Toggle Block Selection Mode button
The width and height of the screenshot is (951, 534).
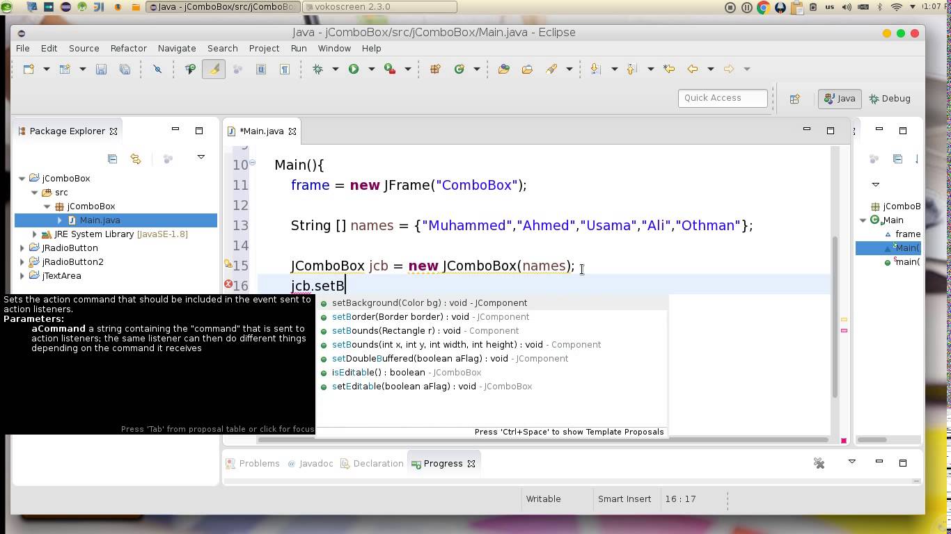(261, 69)
